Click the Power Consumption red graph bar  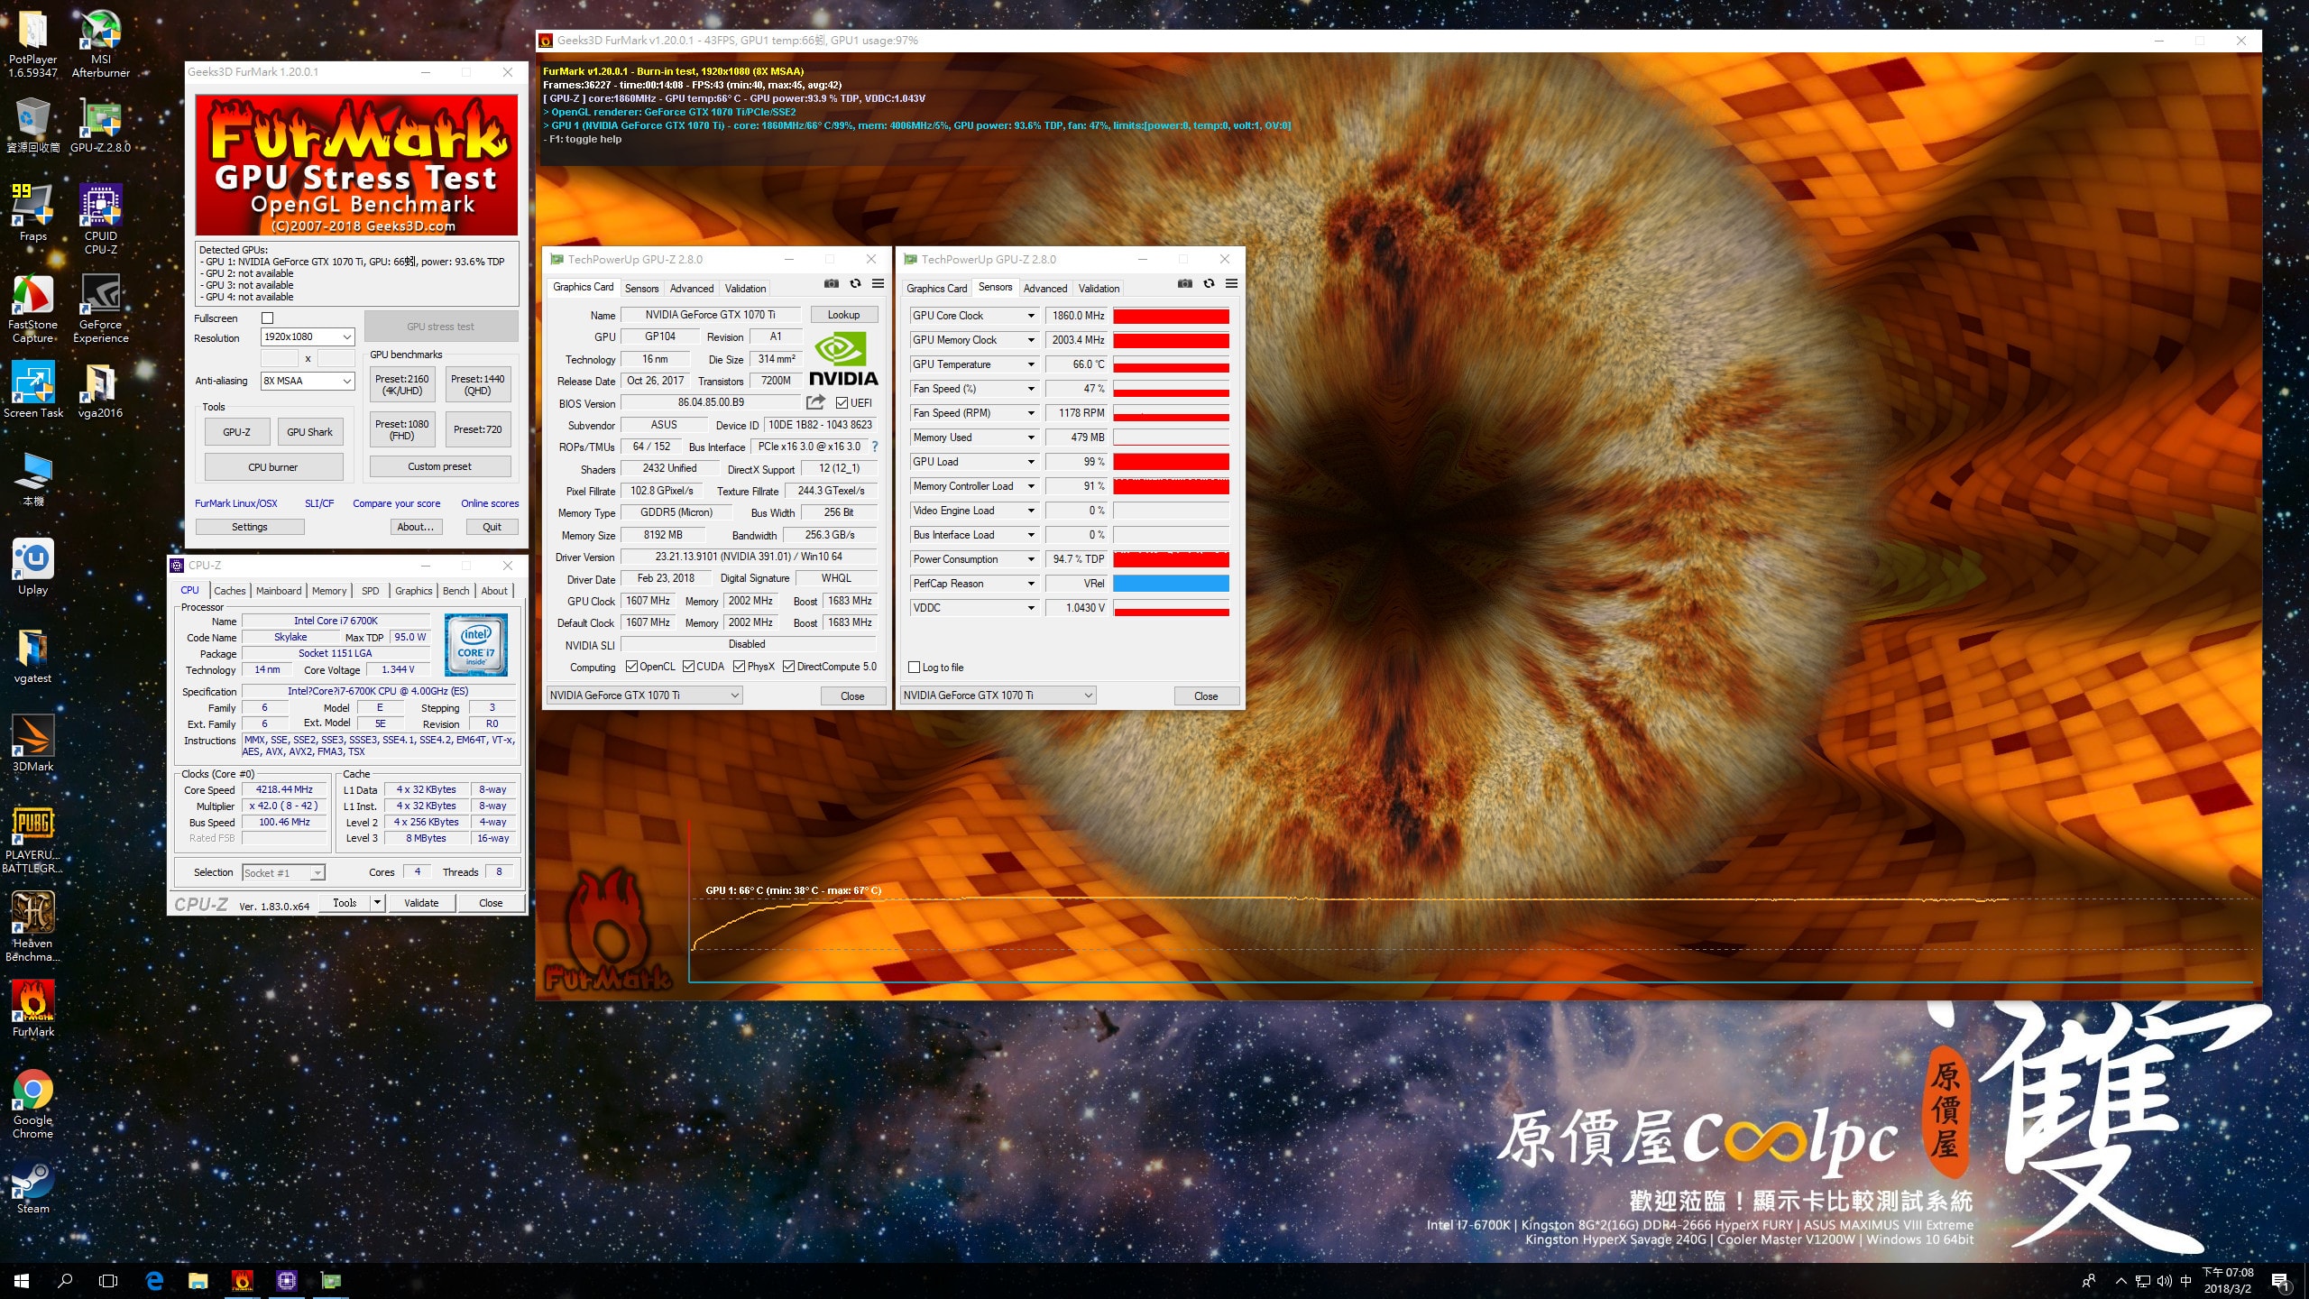(x=1172, y=559)
